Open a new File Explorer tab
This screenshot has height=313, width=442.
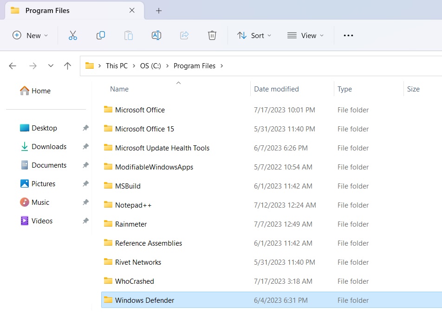coord(159,10)
